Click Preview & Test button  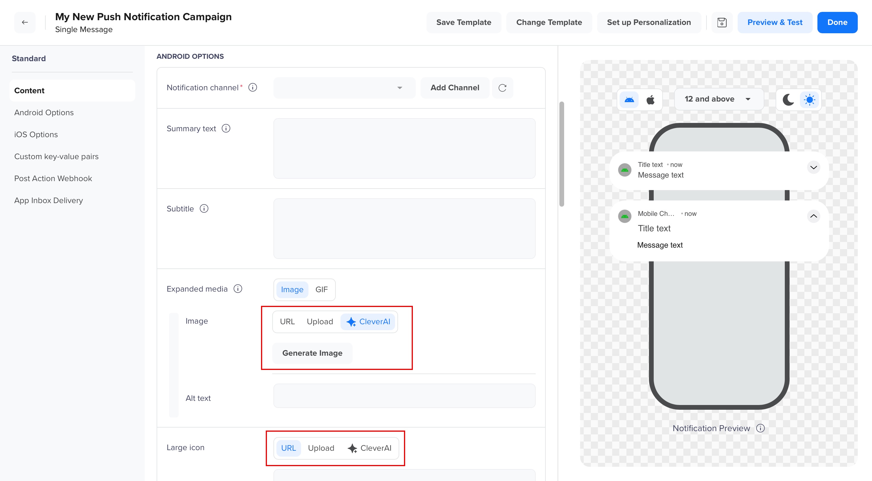click(x=775, y=22)
